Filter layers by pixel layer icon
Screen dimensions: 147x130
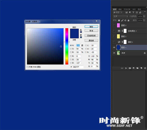126,12
